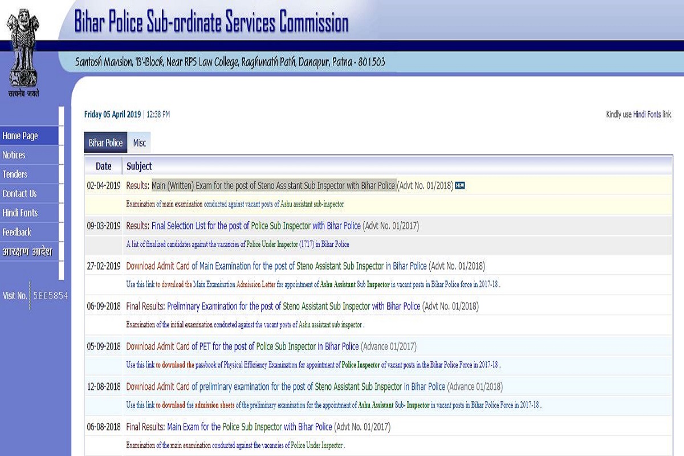Click description about vacancies of Police Under Inspector
Image resolution: width=684 pixels, height=456 pixels.
[x=235, y=445]
